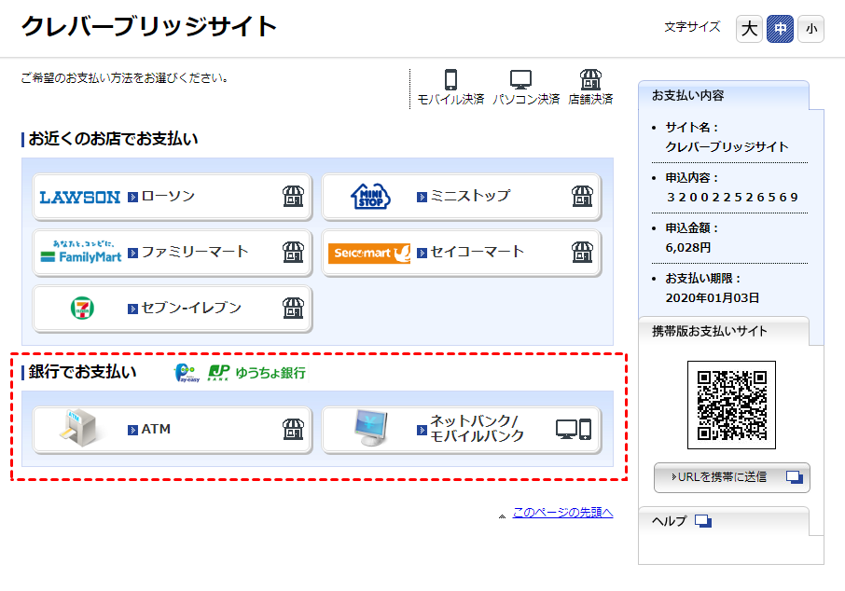Click store icon in ファミリーマート row

pyautogui.click(x=293, y=253)
